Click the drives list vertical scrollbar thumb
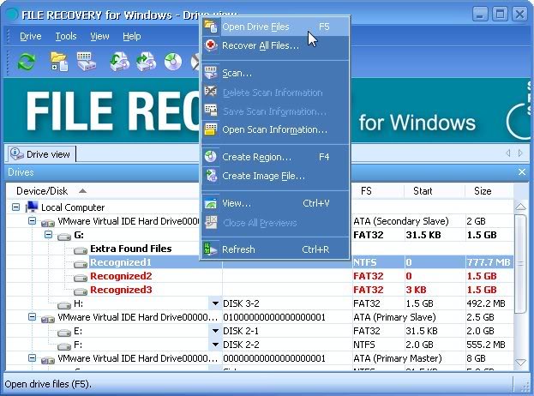Image resolution: width=534 pixels, height=396 pixels. (x=520, y=263)
